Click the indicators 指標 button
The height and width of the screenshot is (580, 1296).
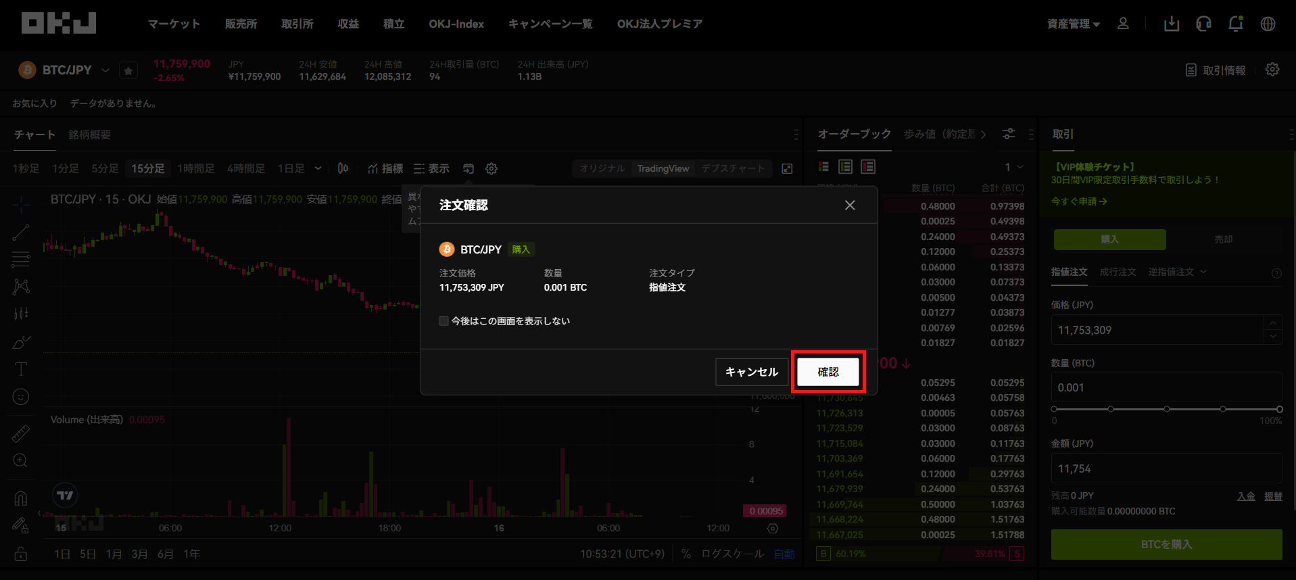pos(385,168)
